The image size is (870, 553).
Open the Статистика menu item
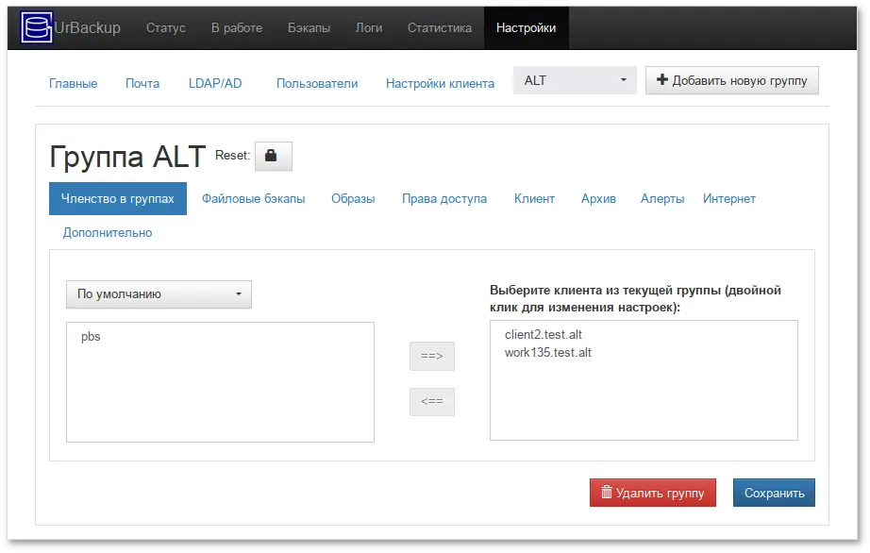[x=439, y=27]
